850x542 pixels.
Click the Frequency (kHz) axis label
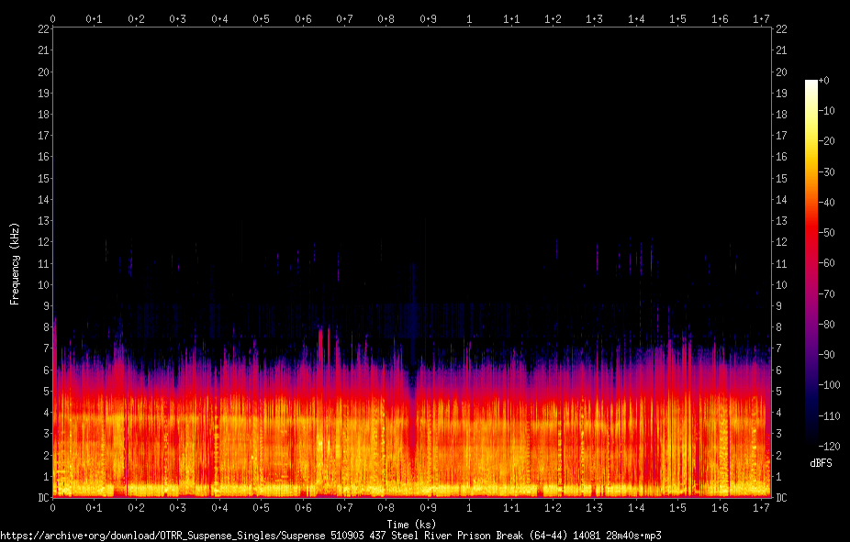click(x=15, y=264)
